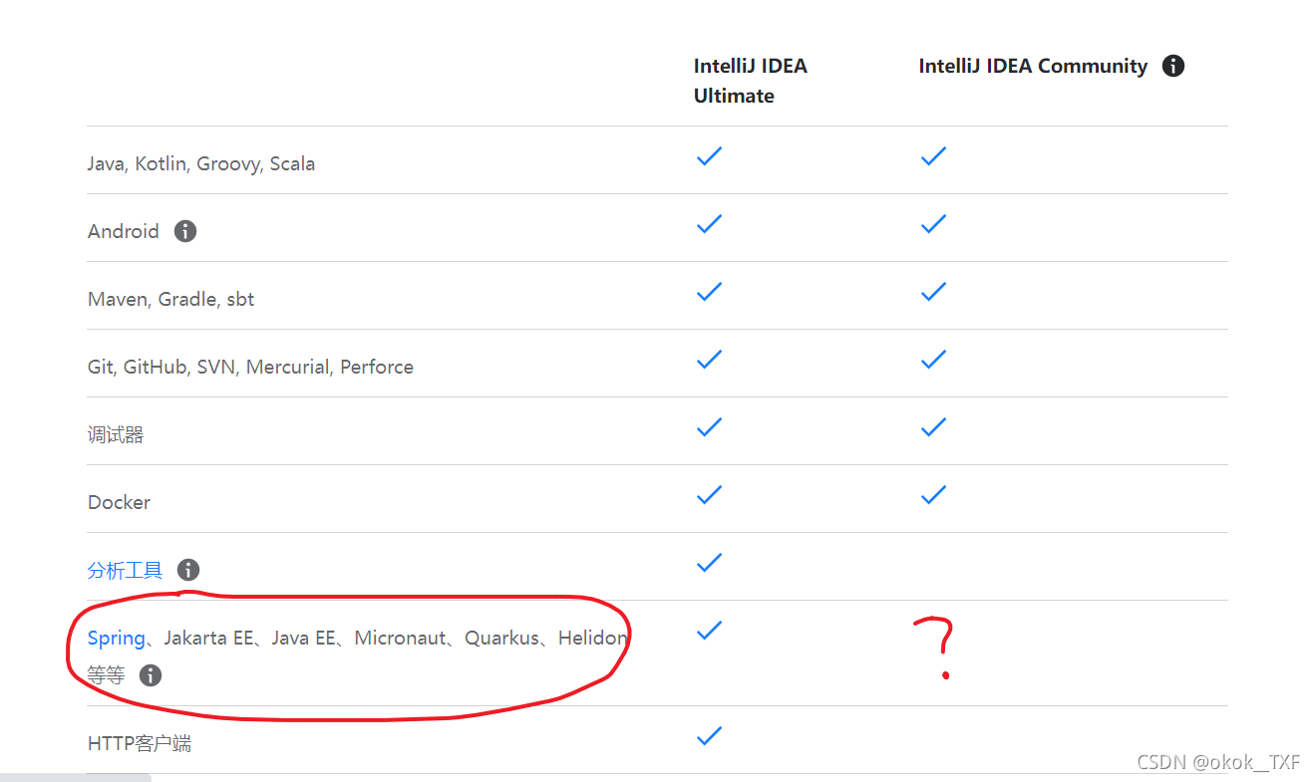Click Community checkmark in 调试器 row

point(933,427)
